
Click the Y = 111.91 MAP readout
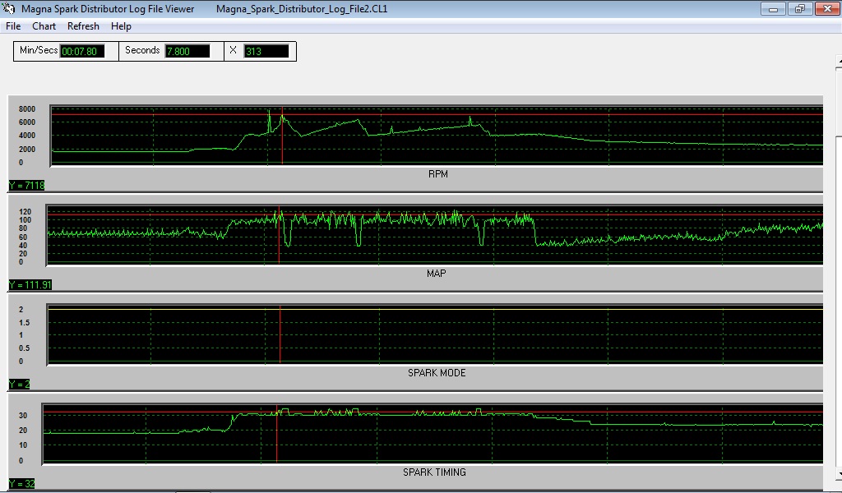tap(30, 285)
